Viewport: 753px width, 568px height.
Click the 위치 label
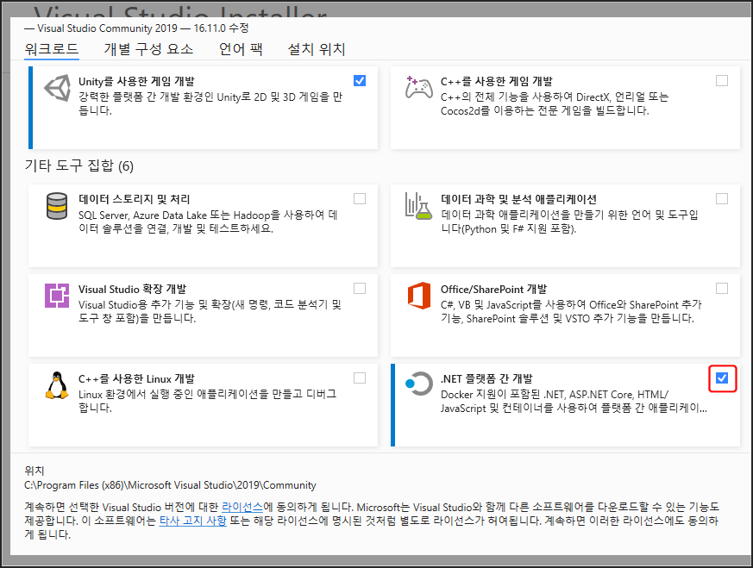coord(35,471)
